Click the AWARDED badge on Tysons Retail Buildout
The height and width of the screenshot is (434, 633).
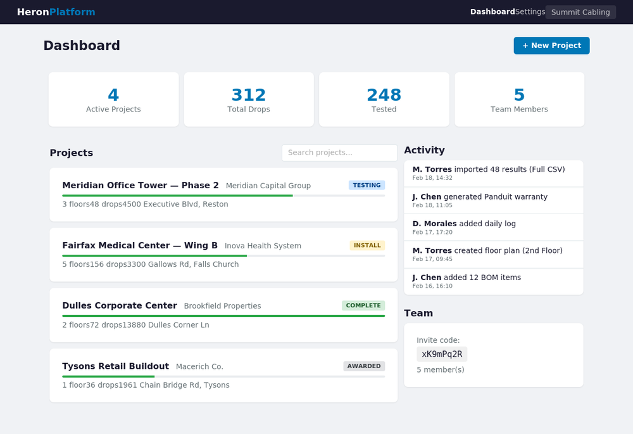coord(364,366)
